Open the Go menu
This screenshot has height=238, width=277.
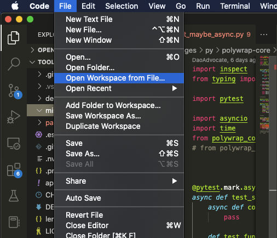[x=181, y=6]
